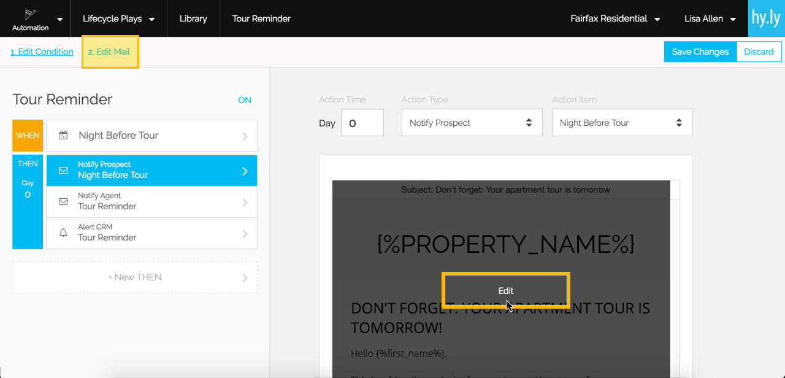
Task: Open the Action Type Notify Prospect dropdown
Action: pos(472,123)
